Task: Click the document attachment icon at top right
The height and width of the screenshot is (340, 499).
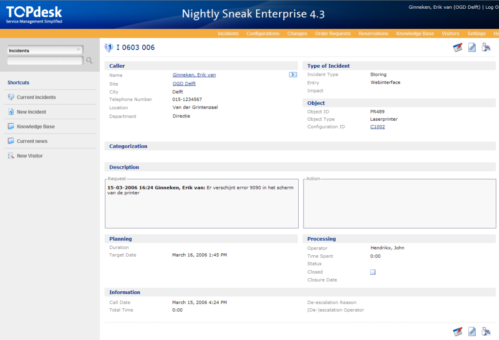Action: 472,47
